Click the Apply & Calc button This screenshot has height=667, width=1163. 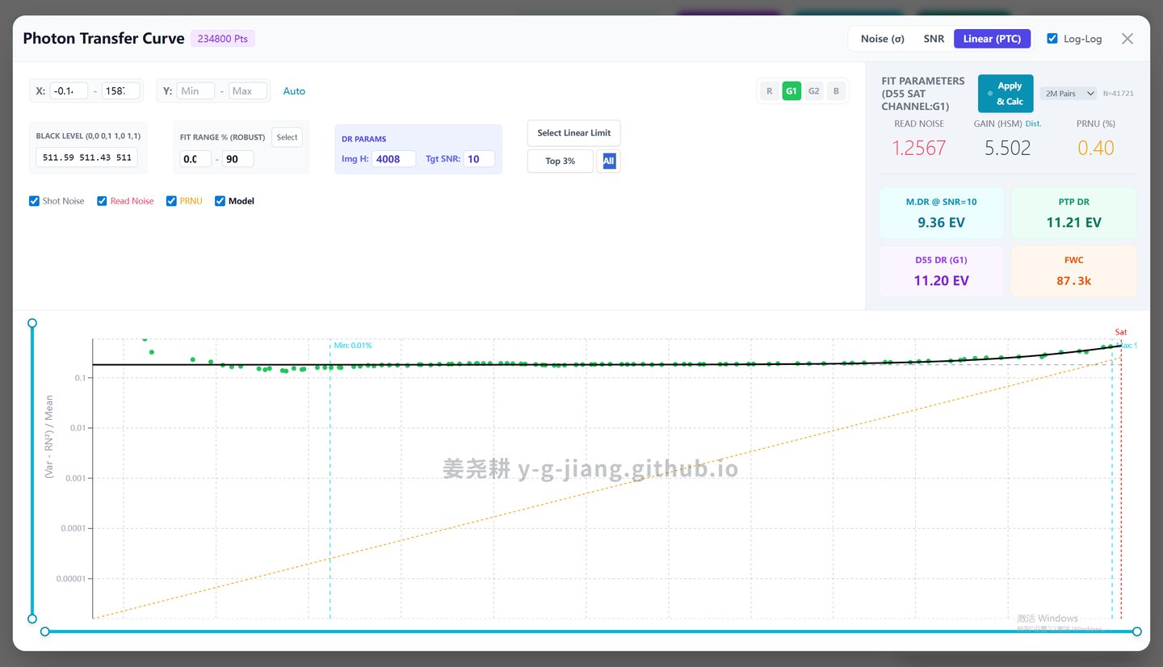tap(1006, 94)
